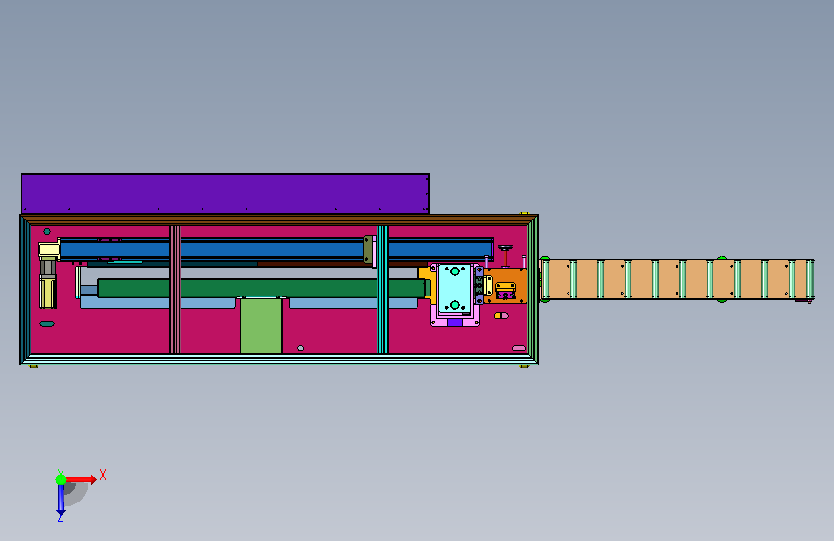Select the long blue rail beam
Viewport: 834px width, 541px height.
pyautogui.click(x=277, y=249)
